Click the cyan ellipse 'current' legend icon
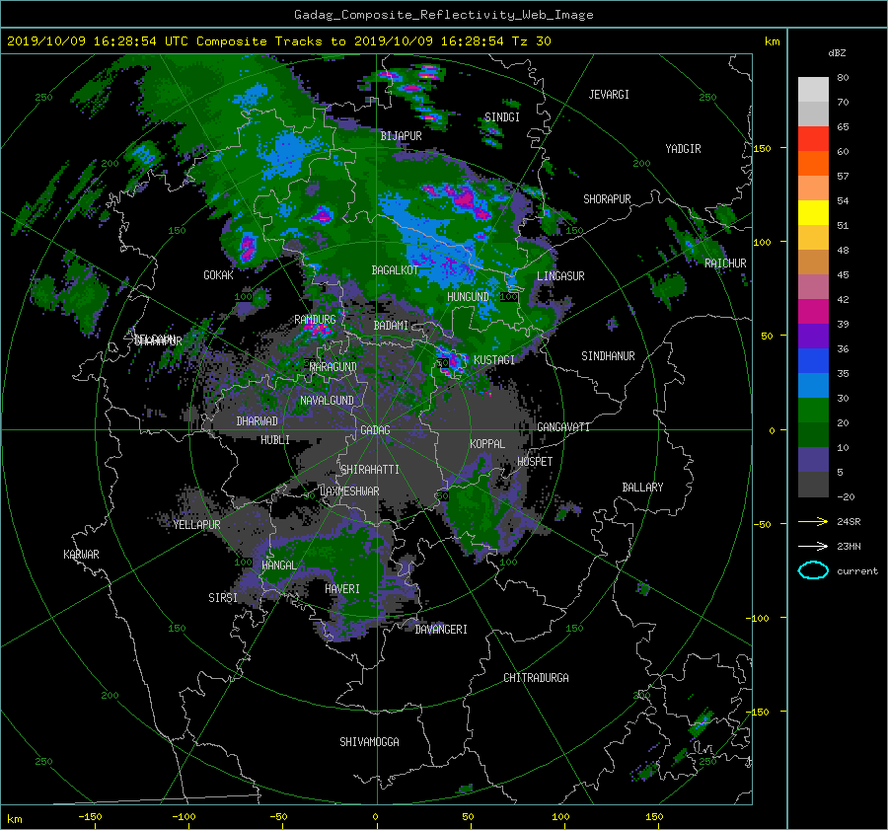Screen dimensions: 888x830 coord(813,570)
